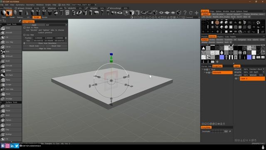266x150 pixels.
Task: Choose the Scrape tool
Action: (x=11, y=85)
